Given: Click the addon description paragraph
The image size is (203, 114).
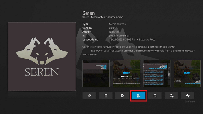Looking at the screenshot, I should coord(139,51).
